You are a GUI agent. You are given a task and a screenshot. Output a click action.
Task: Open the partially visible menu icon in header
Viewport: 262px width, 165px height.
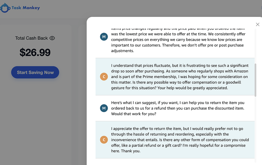261,8
